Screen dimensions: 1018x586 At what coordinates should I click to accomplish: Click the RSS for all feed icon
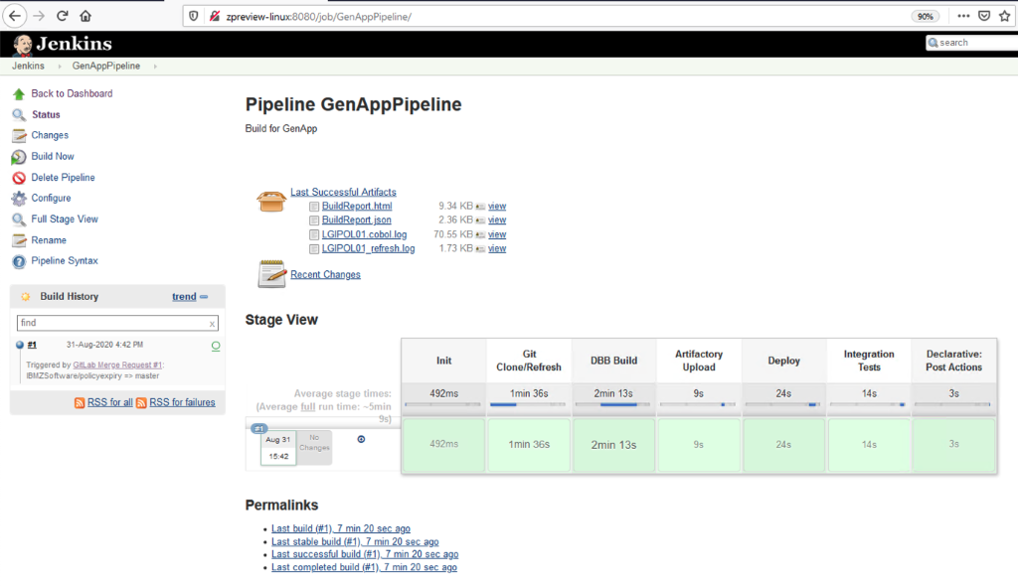coord(80,403)
